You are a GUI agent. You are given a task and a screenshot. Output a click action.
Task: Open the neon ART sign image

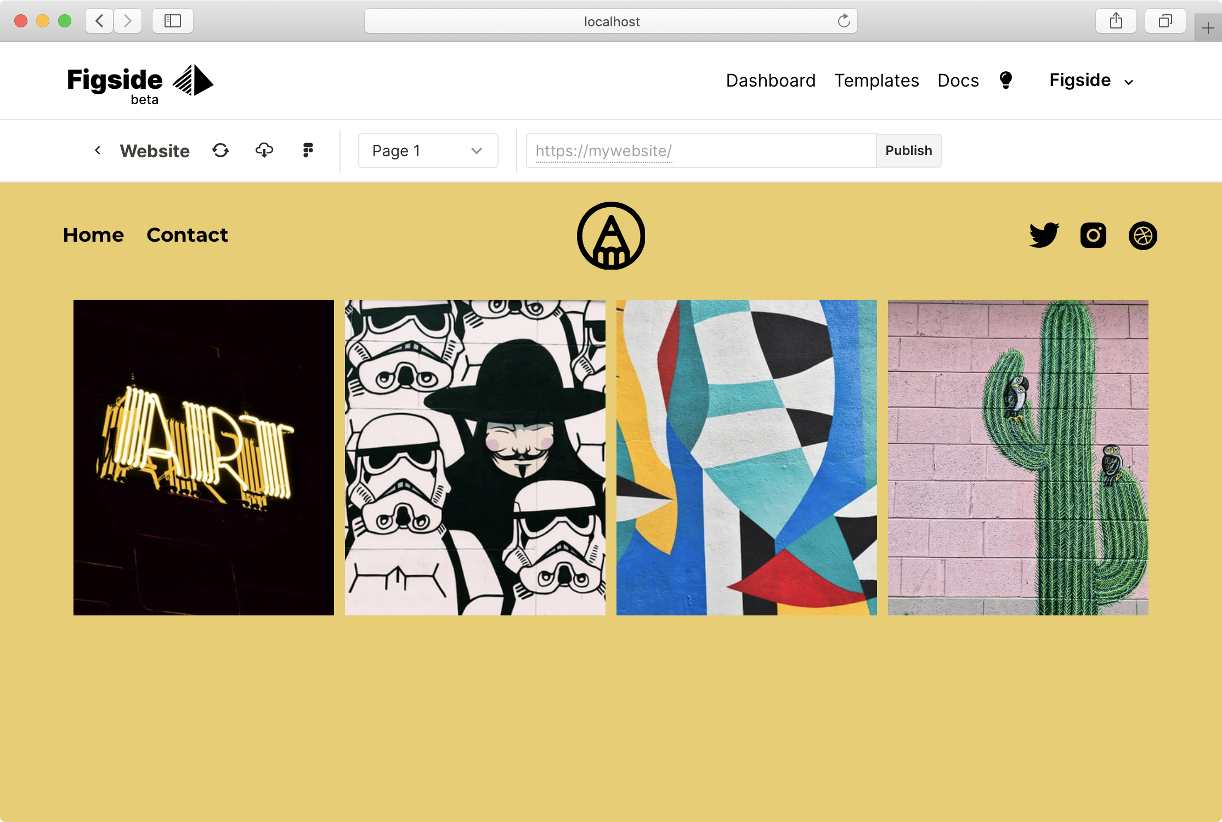point(203,457)
